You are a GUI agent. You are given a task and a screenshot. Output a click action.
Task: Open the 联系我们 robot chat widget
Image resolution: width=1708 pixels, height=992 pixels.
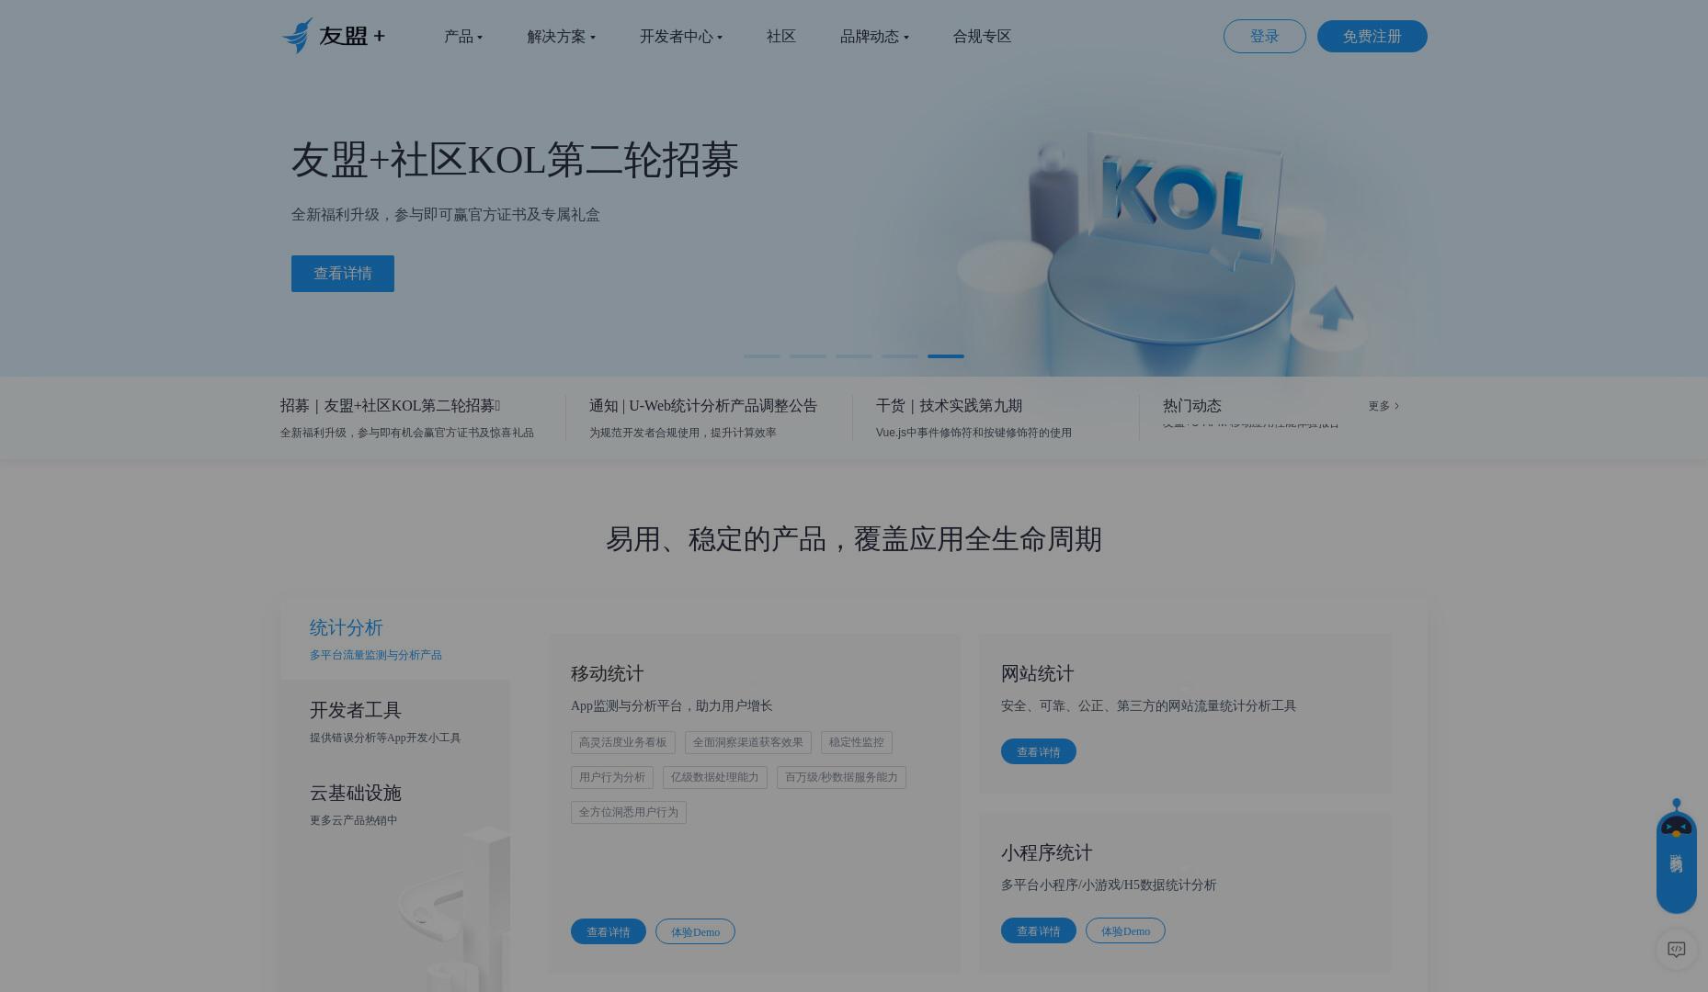click(x=1676, y=856)
